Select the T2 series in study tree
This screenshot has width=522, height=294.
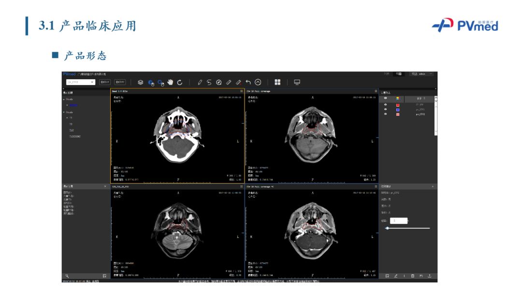[x=71, y=124]
